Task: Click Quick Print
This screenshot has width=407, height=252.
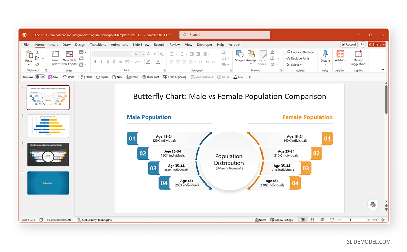Action: [x=150, y=77]
